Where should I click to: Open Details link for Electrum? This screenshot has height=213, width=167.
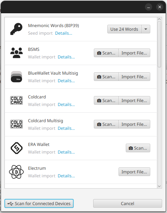click(x=66, y=176)
